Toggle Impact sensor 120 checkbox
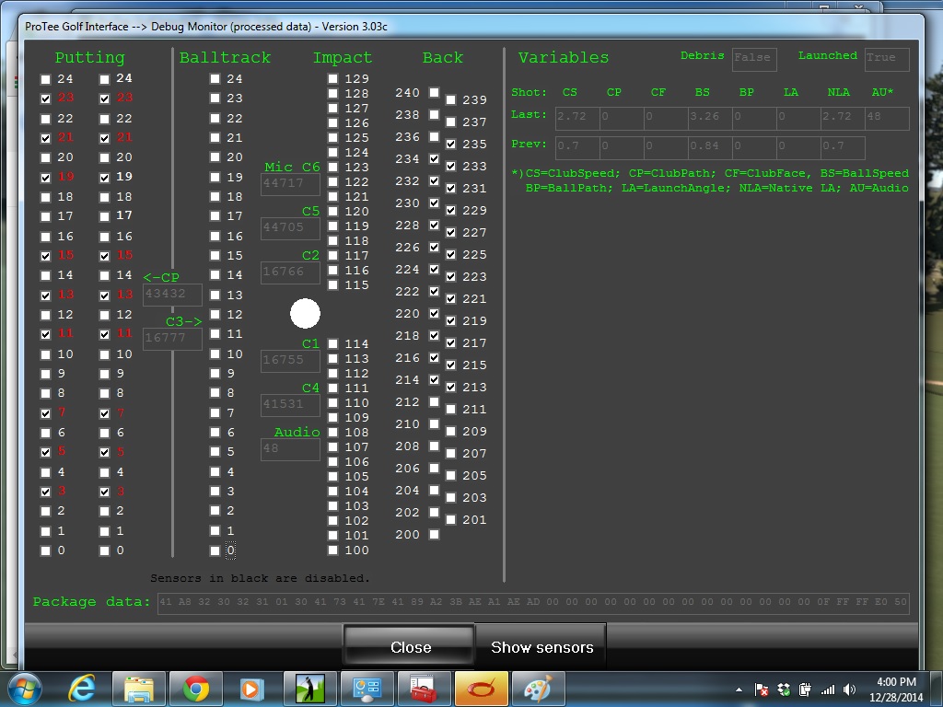Screen dimensions: 943x707 pos(332,212)
